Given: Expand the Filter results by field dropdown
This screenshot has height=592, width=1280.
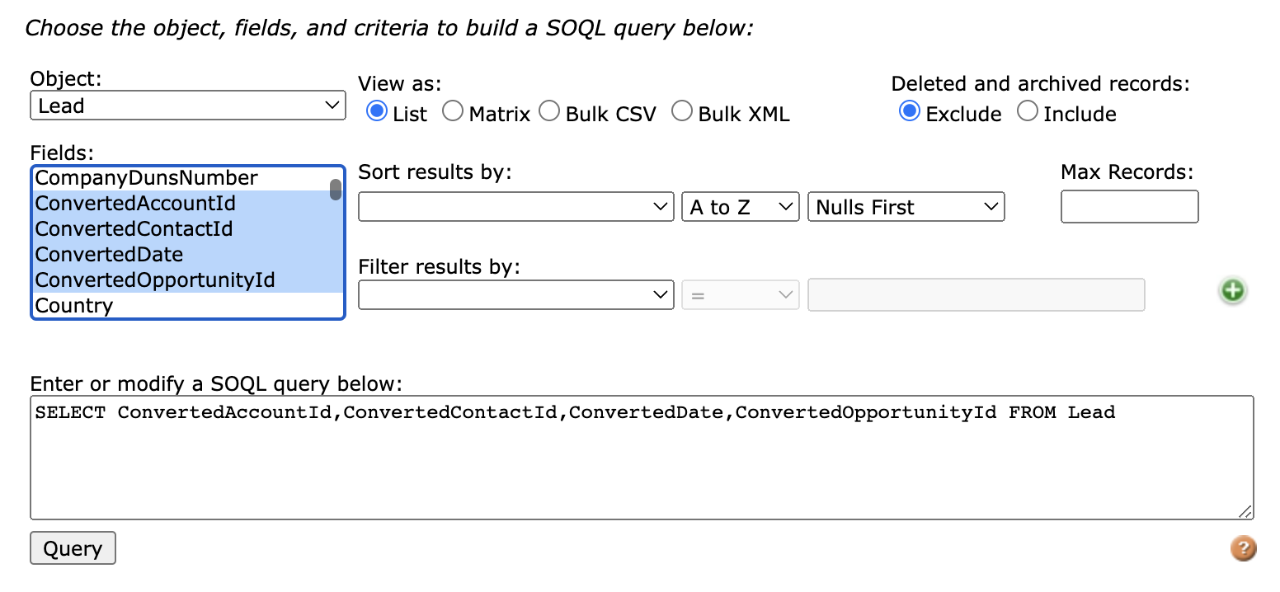Looking at the screenshot, I should [516, 294].
